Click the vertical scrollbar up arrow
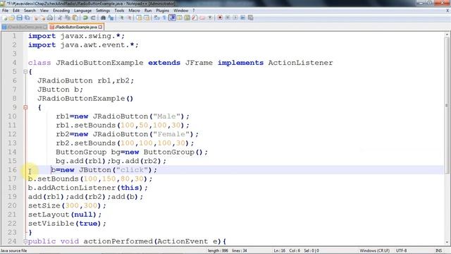451x254 pixels. pyautogui.click(x=447, y=35)
